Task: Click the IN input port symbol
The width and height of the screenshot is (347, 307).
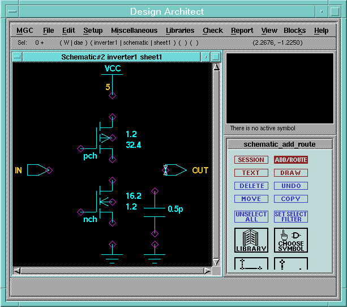Action: 37,170
